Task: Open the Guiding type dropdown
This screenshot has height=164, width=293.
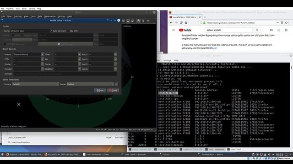Action: 22,40
